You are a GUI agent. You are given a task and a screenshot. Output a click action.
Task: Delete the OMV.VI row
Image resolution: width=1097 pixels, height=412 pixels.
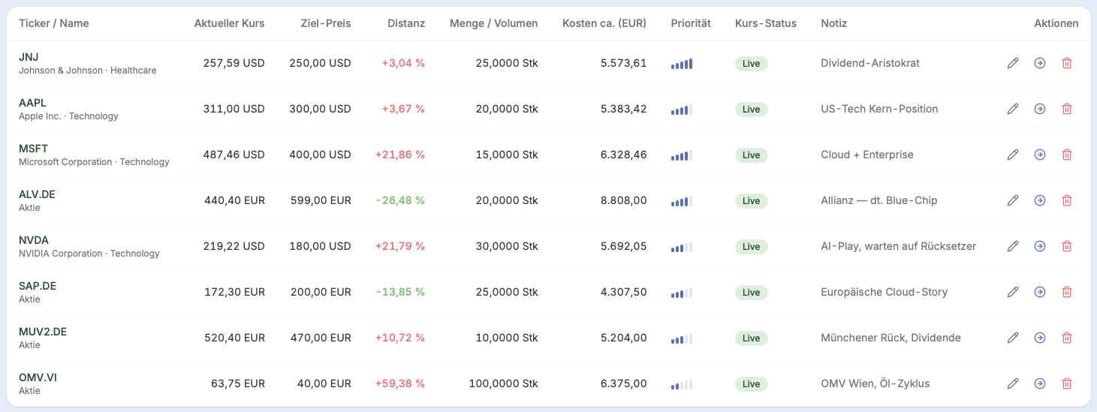tap(1067, 384)
